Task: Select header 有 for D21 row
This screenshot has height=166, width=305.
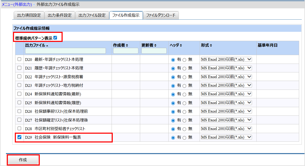Action: pyautogui.click(x=173, y=68)
